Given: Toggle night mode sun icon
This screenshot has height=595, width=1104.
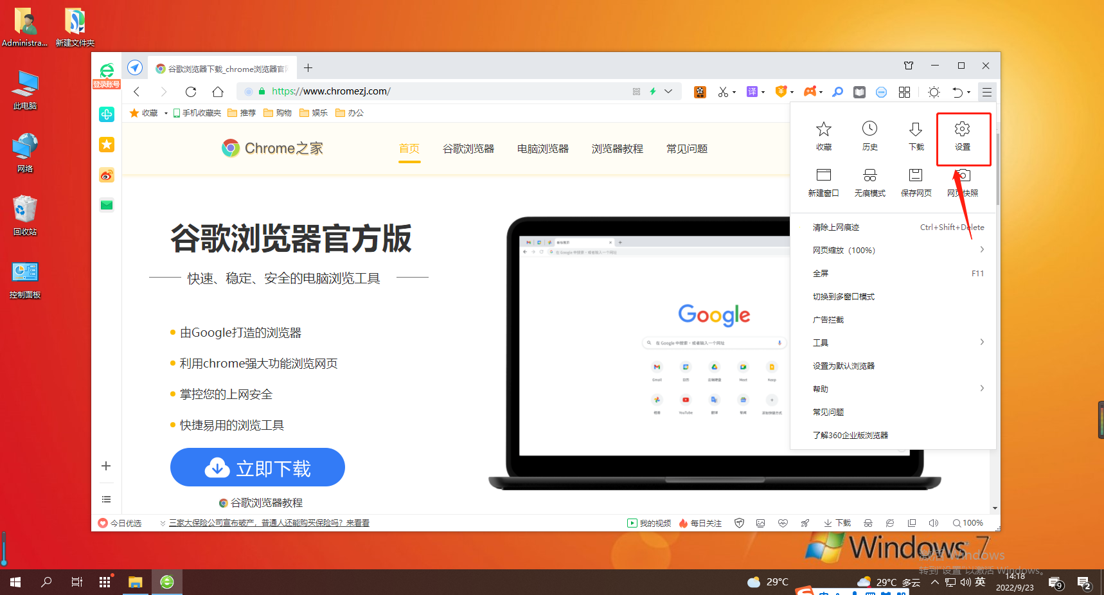Looking at the screenshot, I should pyautogui.click(x=934, y=92).
